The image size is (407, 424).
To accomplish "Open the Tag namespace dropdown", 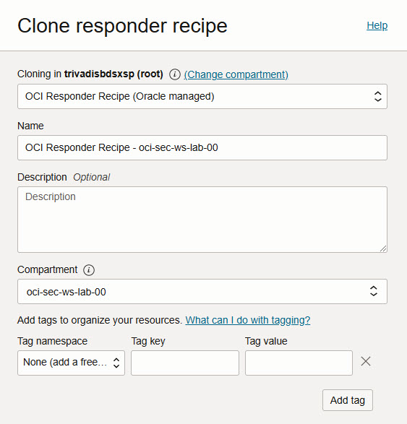I will click(x=71, y=363).
